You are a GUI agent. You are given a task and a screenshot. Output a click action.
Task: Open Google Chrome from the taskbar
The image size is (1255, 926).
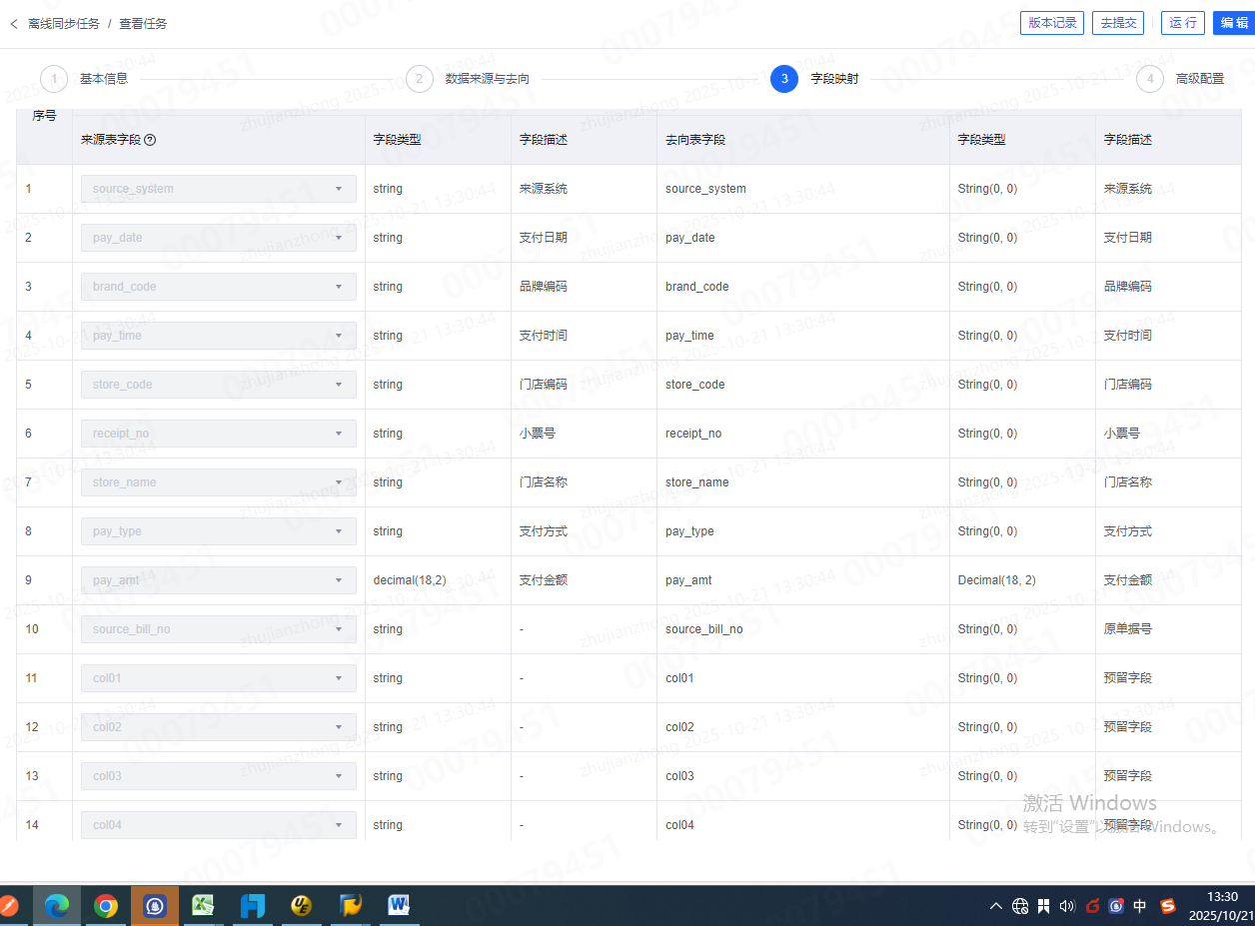106,906
